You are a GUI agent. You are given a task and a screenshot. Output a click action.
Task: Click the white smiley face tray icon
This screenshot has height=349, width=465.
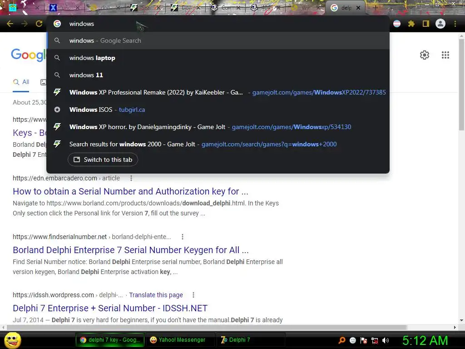352,340
